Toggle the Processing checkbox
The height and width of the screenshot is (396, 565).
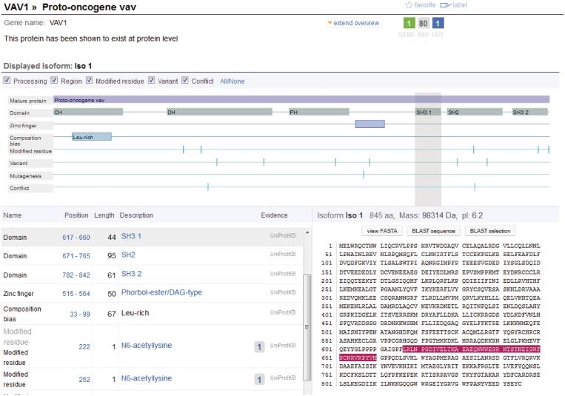point(7,81)
